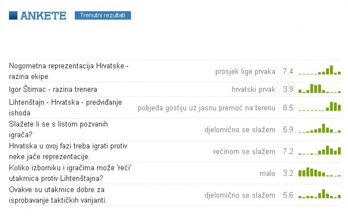The height and width of the screenshot is (224, 348).
Task: Open the poll about playing stronger opponents (jače reprezentacije)
Action: pyautogui.click(x=68, y=151)
